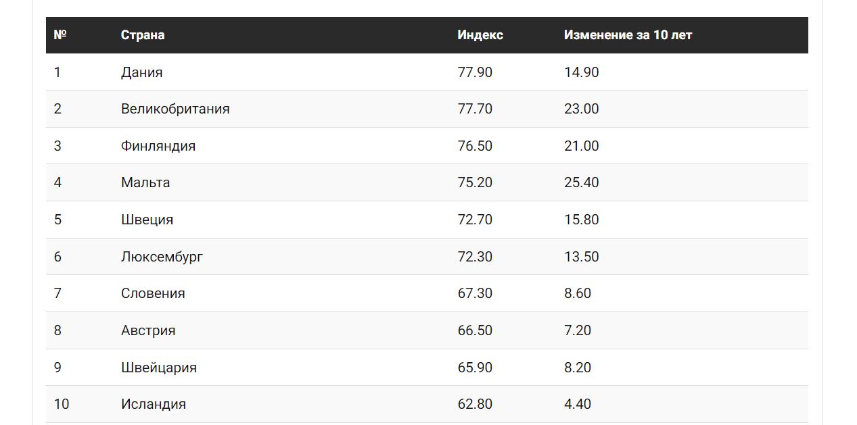
Task: Click the № column header
Action: (x=60, y=35)
